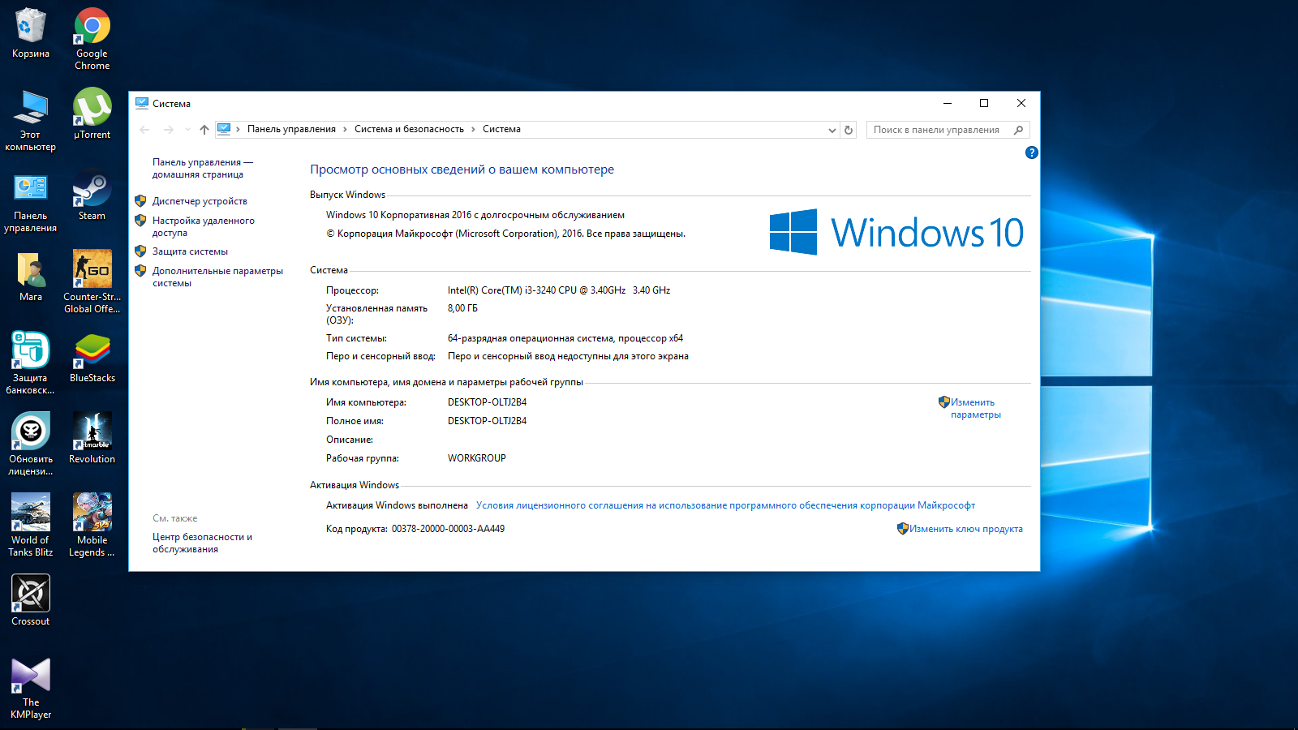The image size is (1298, 730).
Task: Open Дополнительные параметры системы
Action: click(x=217, y=277)
